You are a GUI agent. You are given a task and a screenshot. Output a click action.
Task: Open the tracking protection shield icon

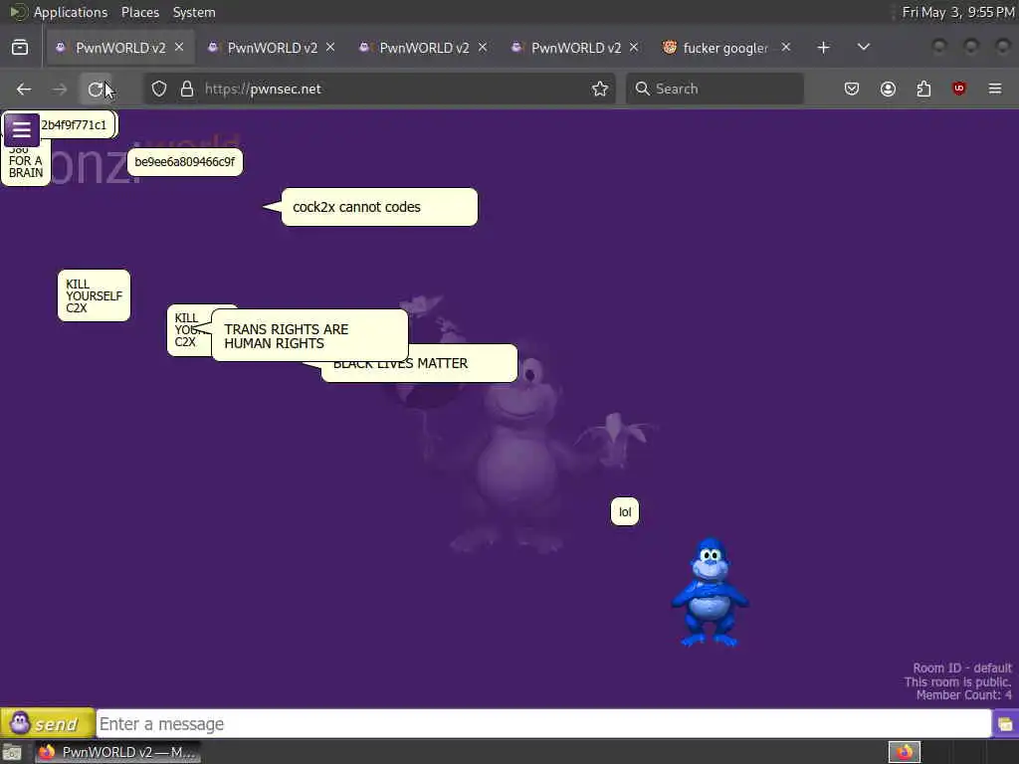pos(159,89)
